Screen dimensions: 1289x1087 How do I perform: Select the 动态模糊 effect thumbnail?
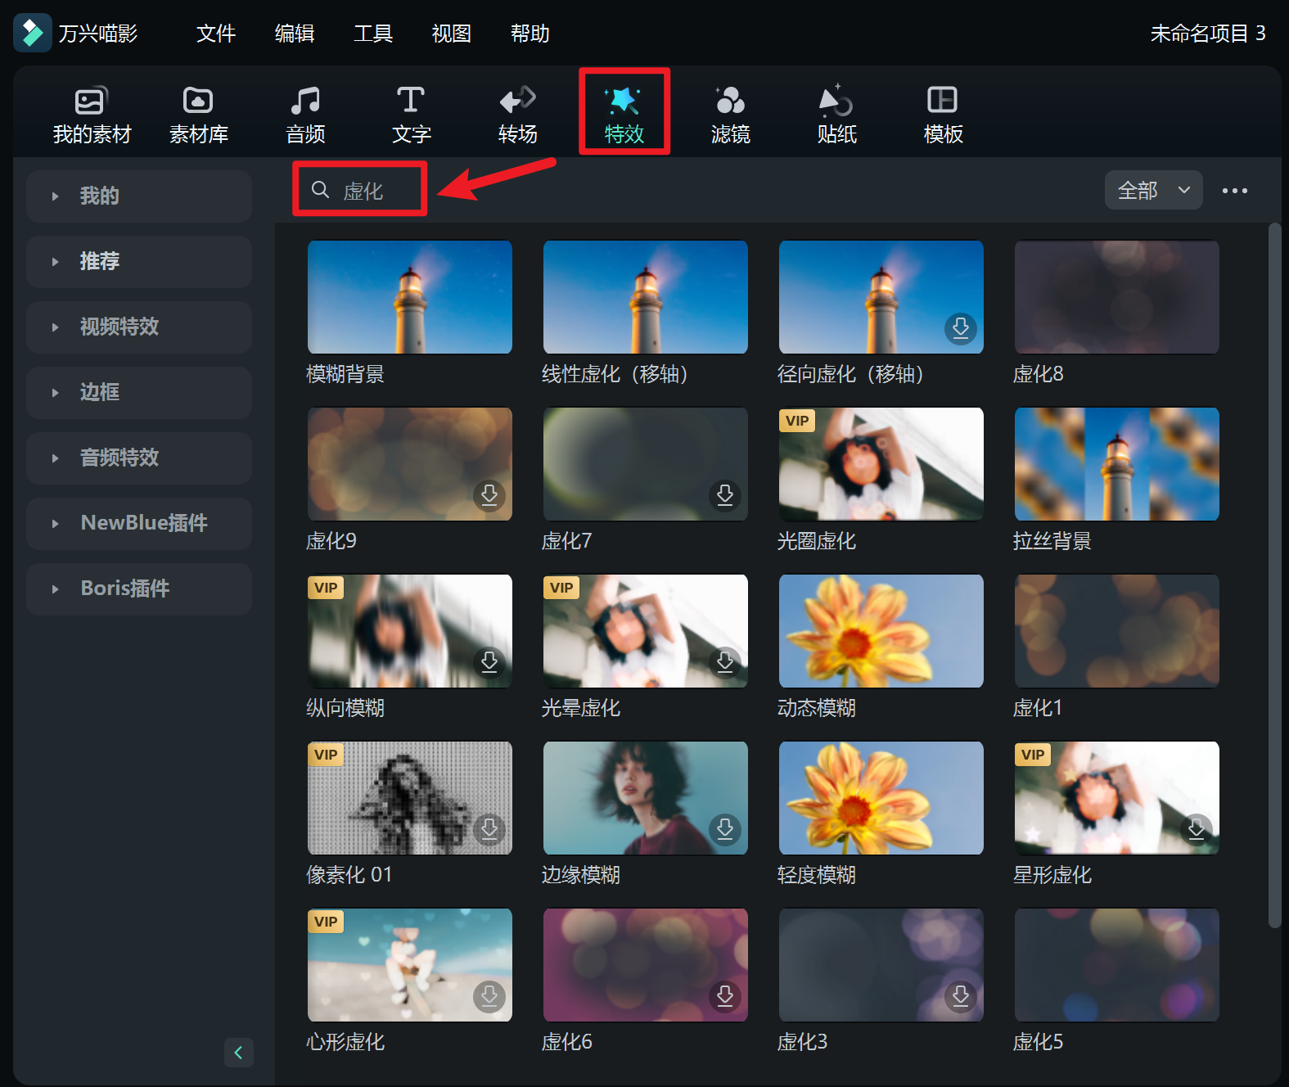tap(881, 630)
